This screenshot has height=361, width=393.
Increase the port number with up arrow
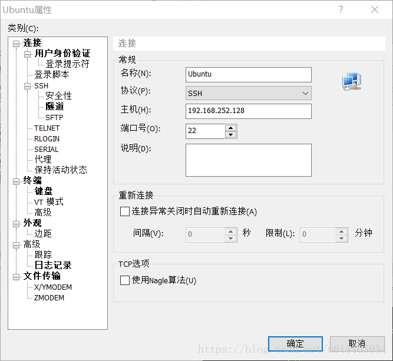(x=230, y=128)
